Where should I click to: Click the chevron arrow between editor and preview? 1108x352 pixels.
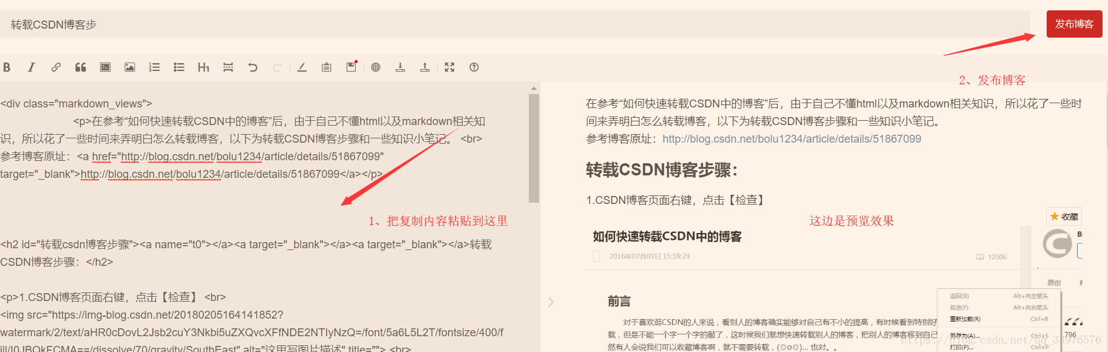click(551, 302)
